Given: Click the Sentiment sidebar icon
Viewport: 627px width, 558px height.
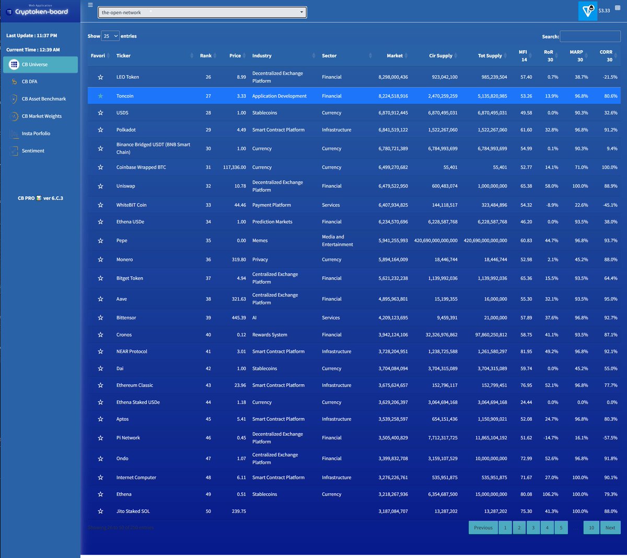Looking at the screenshot, I should tap(14, 151).
